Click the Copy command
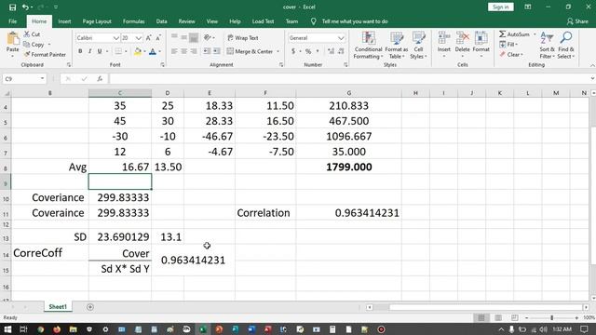The height and width of the screenshot is (335, 596). coord(34,45)
